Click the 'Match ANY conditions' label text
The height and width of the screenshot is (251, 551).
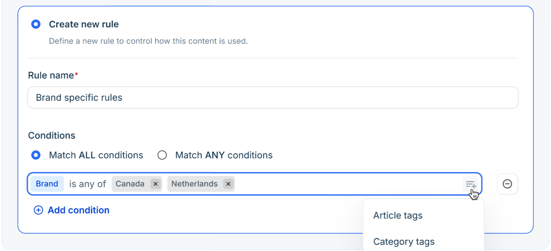click(x=224, y=155)
